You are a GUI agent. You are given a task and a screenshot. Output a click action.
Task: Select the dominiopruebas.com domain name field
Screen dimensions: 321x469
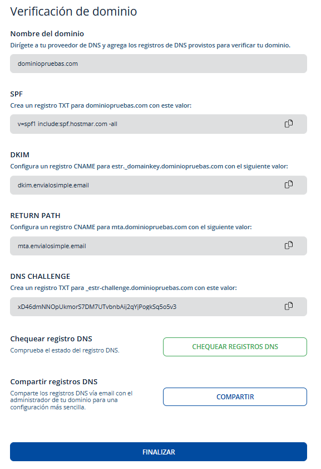159,64
